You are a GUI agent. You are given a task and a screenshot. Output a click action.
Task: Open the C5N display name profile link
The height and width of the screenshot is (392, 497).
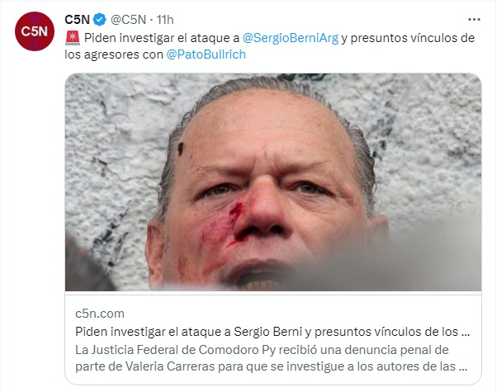tap(78, 20)
